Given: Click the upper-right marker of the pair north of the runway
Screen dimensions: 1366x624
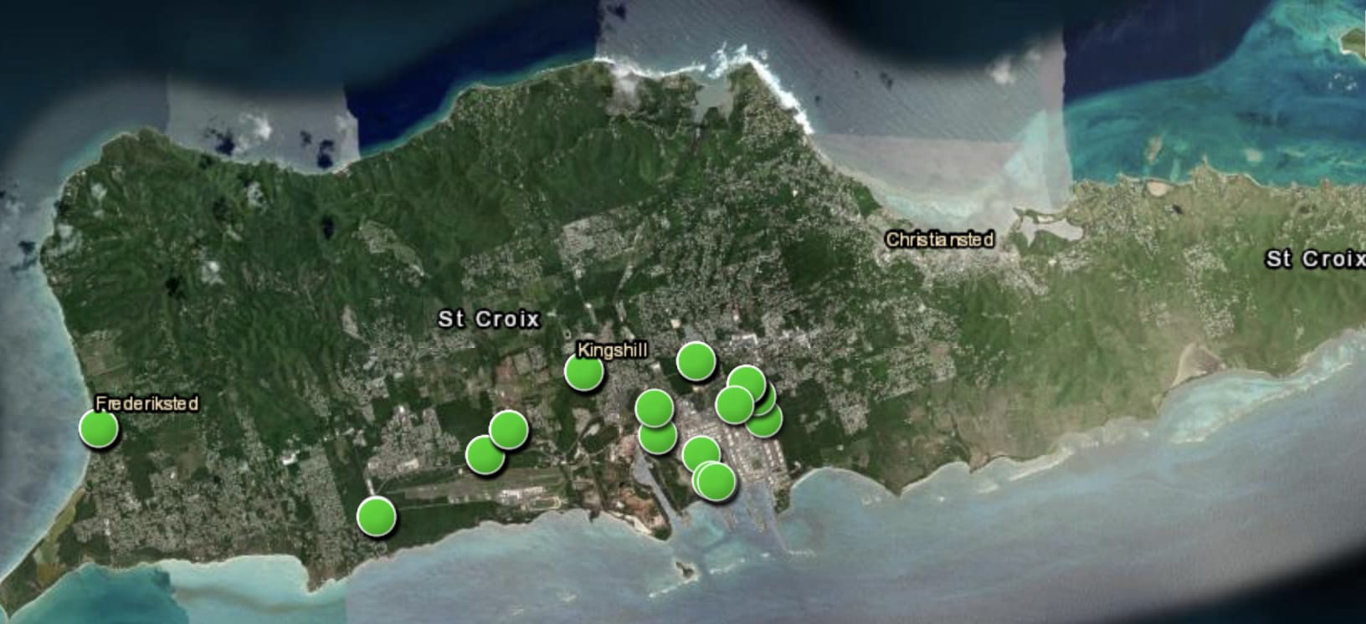Looking at the screenshot, I should click(507, 429).
